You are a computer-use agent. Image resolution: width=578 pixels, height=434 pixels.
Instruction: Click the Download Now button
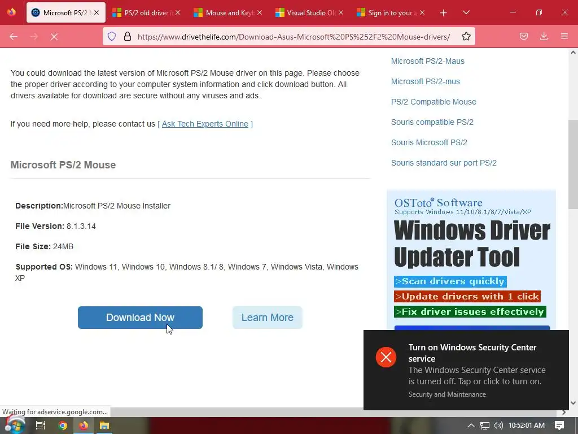[x=140, y=318]
